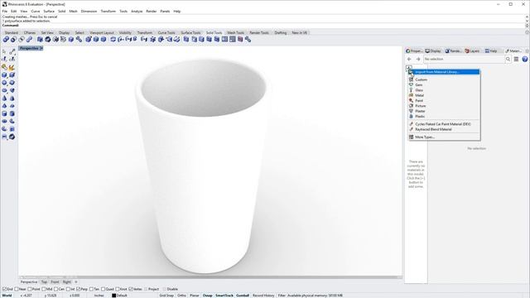Open the Surface Tools toolbar tab
The image size is (530, 298).
click(x=190, y=33)
